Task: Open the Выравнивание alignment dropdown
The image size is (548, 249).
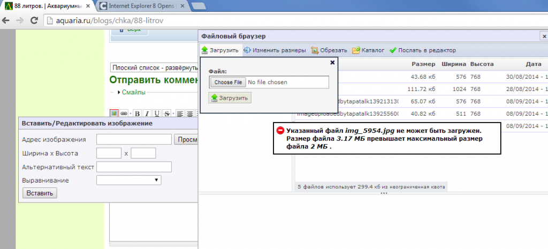Action: (128, 180)
